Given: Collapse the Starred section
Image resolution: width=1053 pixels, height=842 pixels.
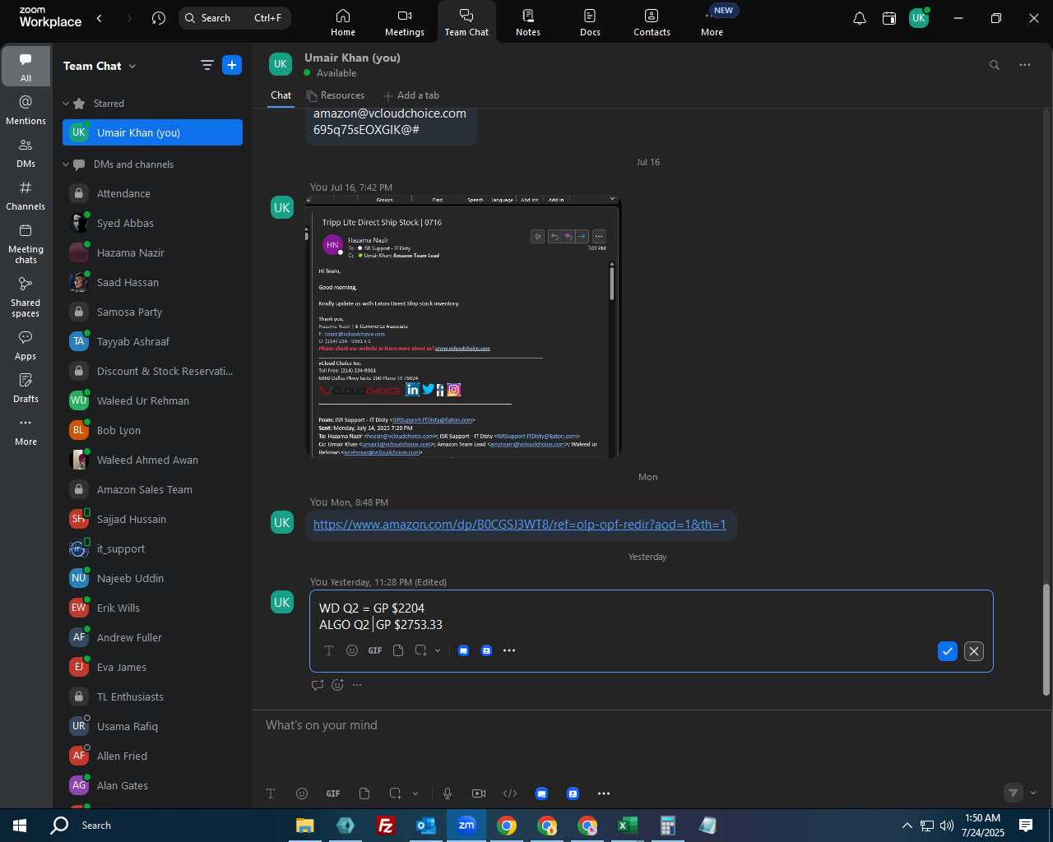Looking at the screenshot, I should coord(66,104).
